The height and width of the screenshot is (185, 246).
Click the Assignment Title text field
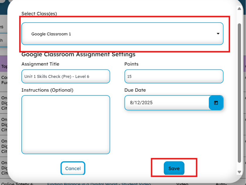coord(66,76)
